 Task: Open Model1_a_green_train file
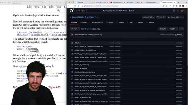(x=91, y=54)
